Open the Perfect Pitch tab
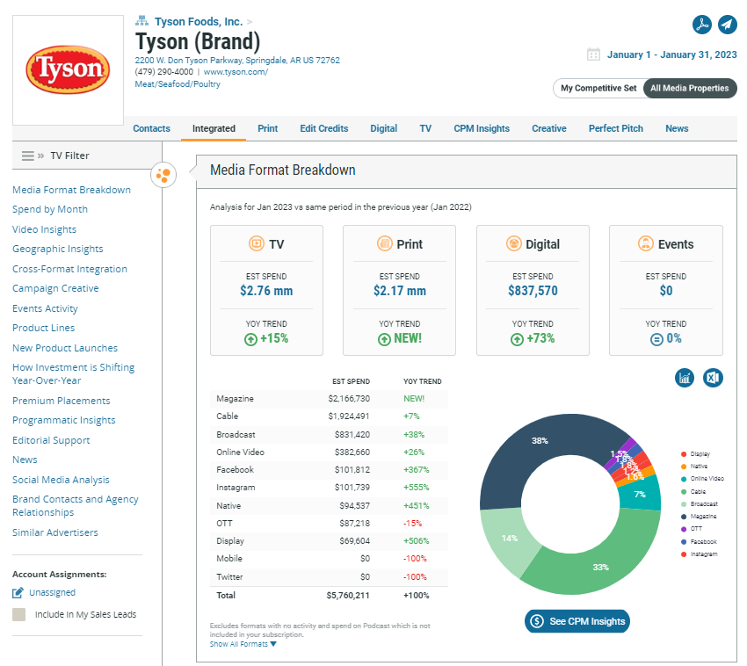Viewport: 747px width, 666px height. click(x=615, y=128)
